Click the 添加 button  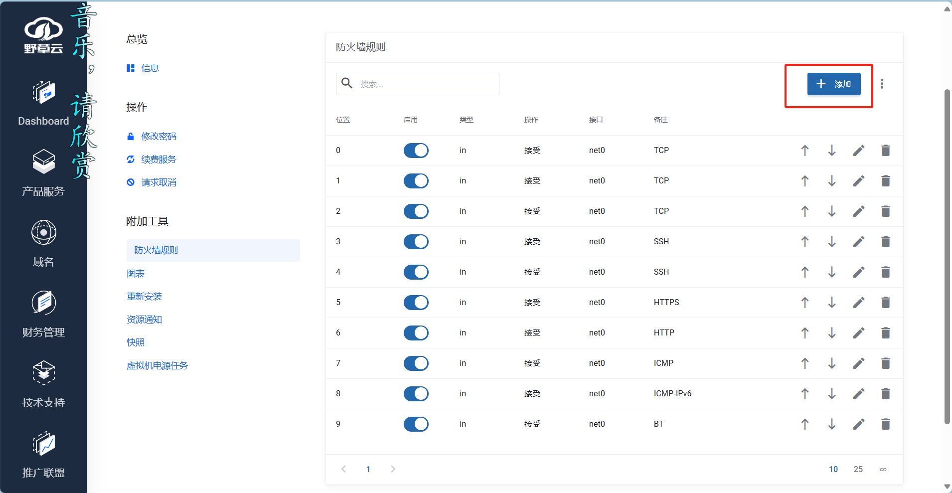(834, 84)
